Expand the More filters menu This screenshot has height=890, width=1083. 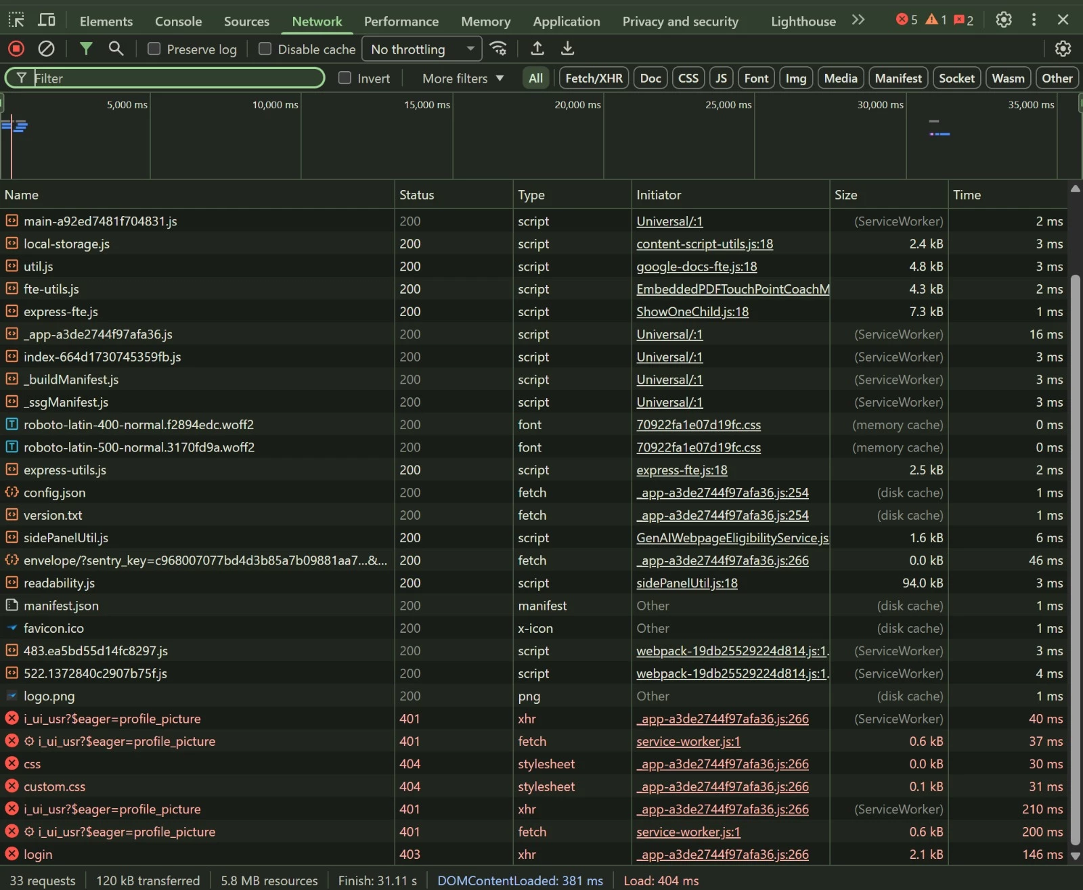pyautogui.click(x=463, y=79)
